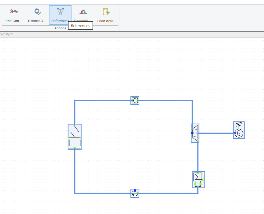Image resolution: width=264 pixels, height=214 pixels.
Task: Click the Load defaults database icon
Action: pyautogui.click(x=106, y=12)
